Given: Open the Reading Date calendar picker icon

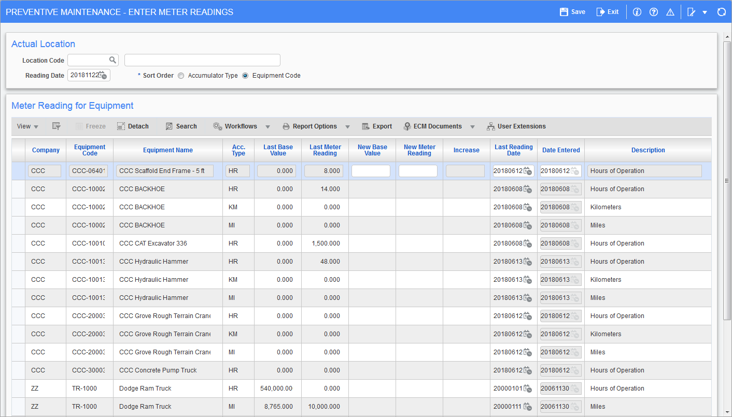Looking at the screenshot, I should pyautogui.click(x=103, y=76).
